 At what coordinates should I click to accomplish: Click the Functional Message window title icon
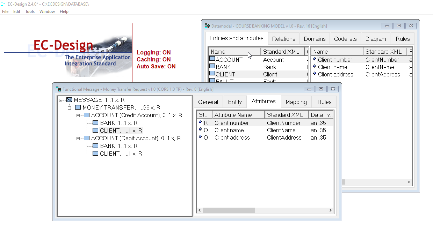tap(58, 89)
